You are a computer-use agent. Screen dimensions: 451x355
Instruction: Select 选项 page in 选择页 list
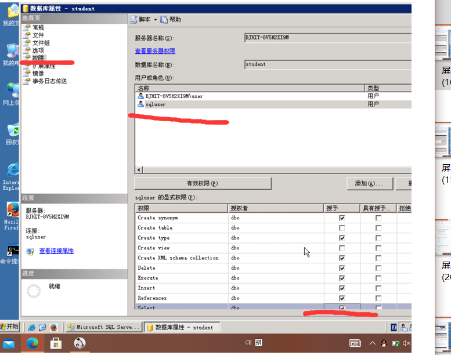tap(38, 50)
